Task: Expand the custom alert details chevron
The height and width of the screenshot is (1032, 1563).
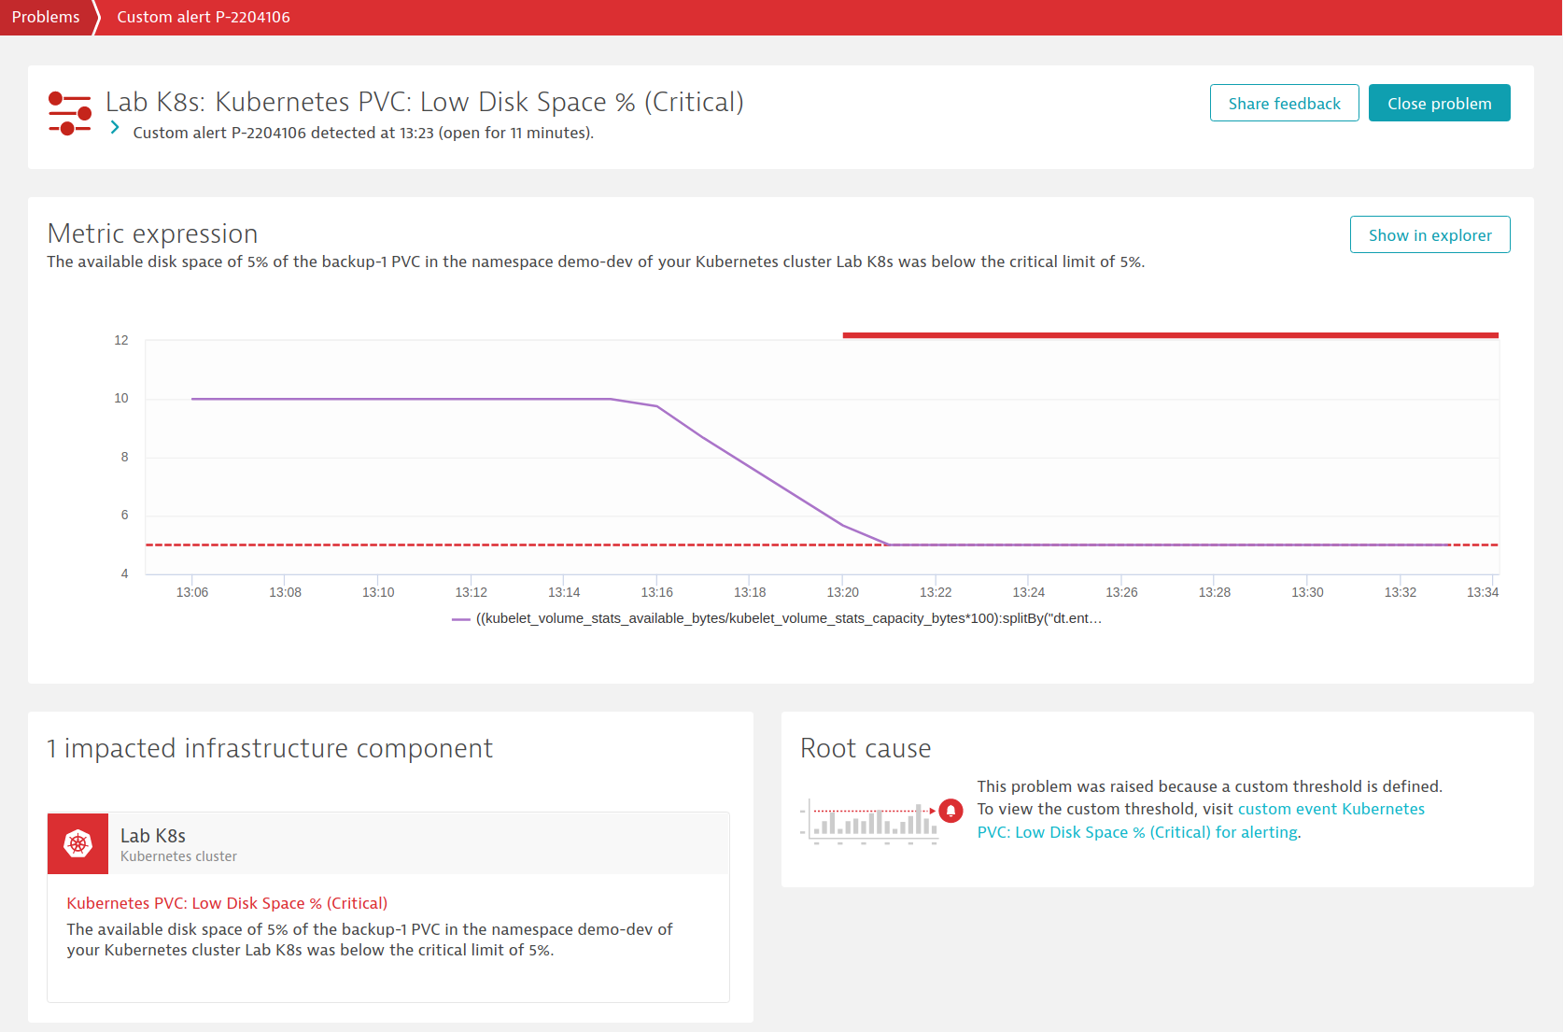Action: (x=115, y=128)
